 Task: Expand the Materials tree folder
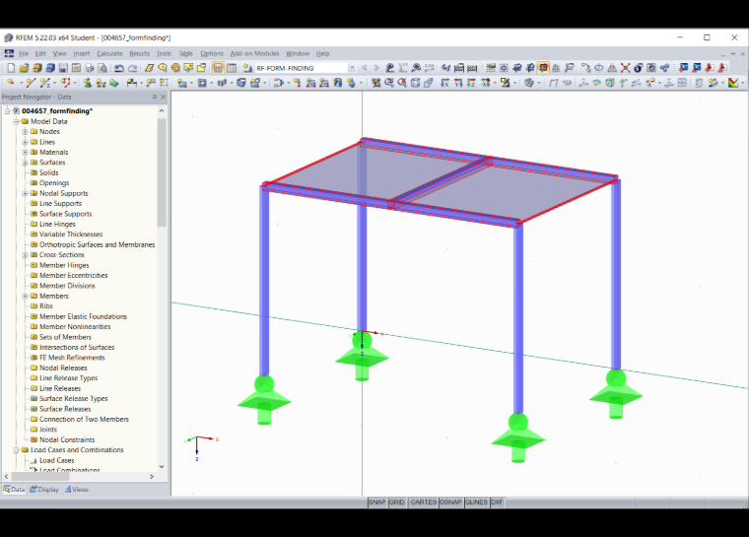25,152
